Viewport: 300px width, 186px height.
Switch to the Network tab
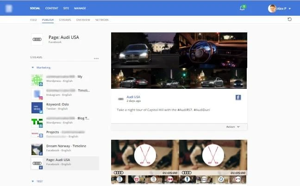[102, 20]
